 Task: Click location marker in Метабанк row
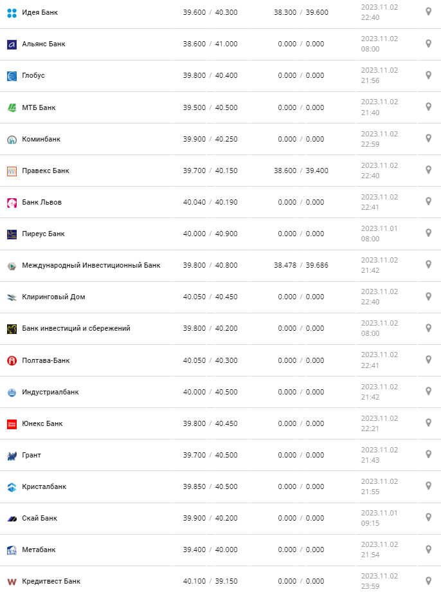pos(429,549)
